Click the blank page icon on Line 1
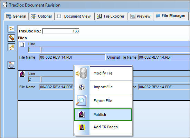This screenshot has height=138, width=190. 22,45
